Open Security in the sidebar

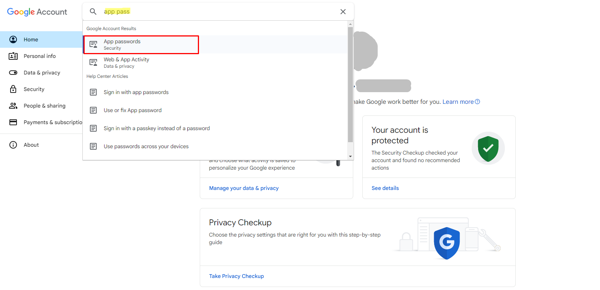point(41,89)
